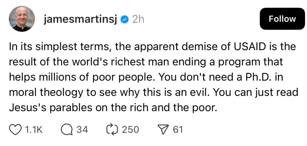Open the jamesmartinsj profile picture
The image size is (307, 146).
(22, 19)
